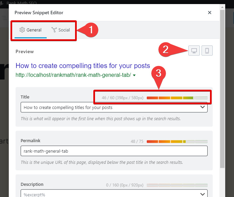Click the red annotation marker number 3
The height and width of the screenshot is (197, 234).
click(x=160, y=73)
